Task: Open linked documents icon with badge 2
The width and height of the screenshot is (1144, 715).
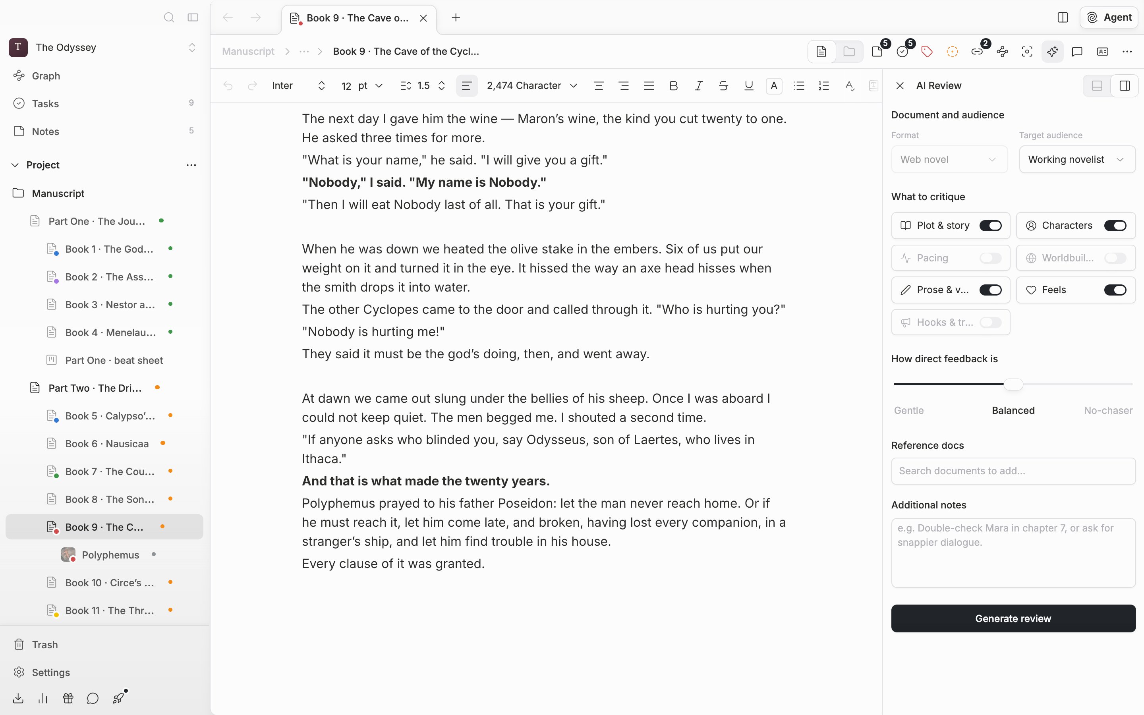Action: click(977, 52)
